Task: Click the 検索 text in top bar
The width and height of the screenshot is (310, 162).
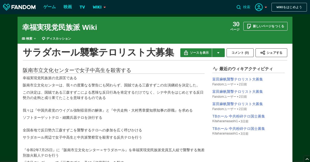Action: pos(247,7)
